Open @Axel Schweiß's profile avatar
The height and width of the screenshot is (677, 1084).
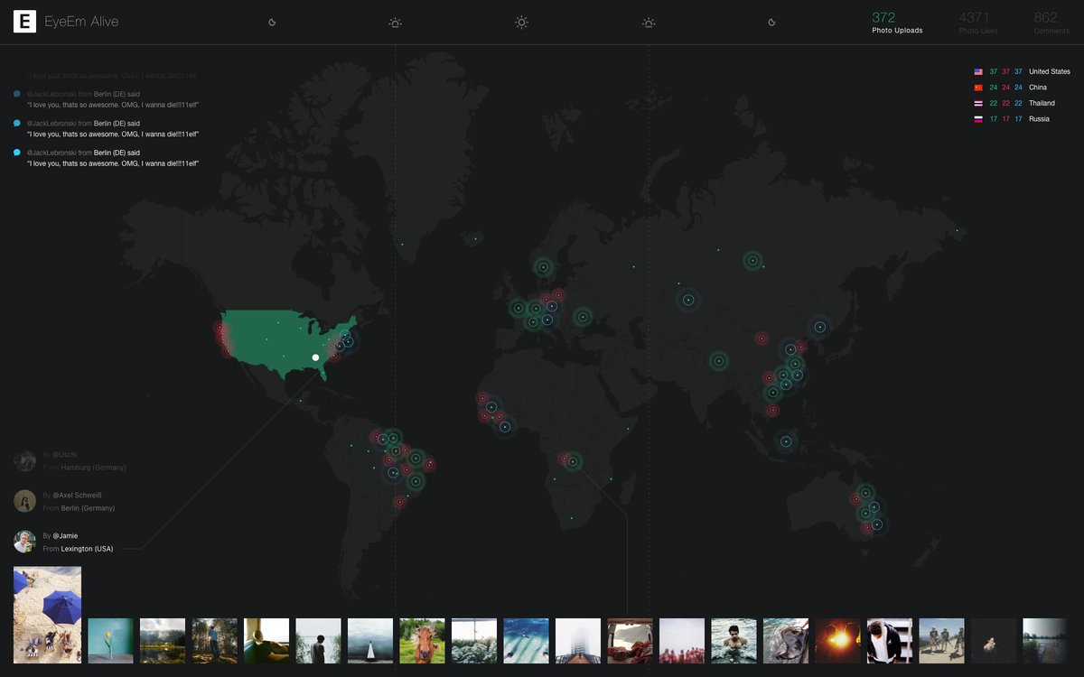(24, 501)
